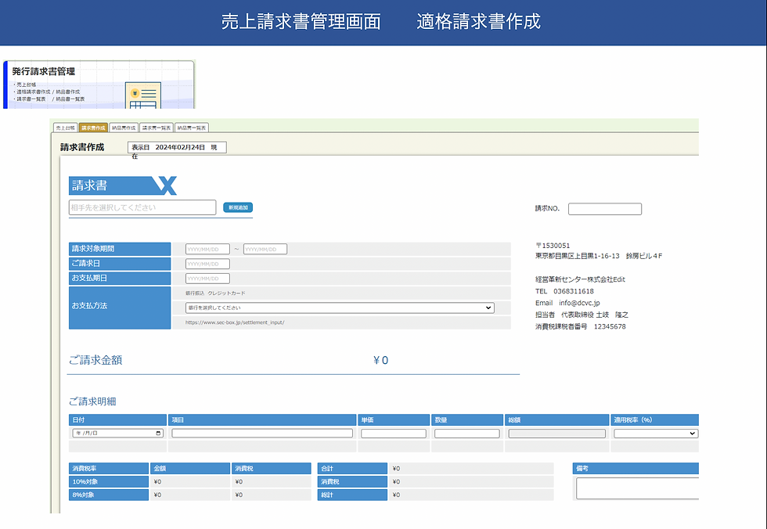
Task: Open the 請求書一覧表 tab
Action: click(157, 128)
